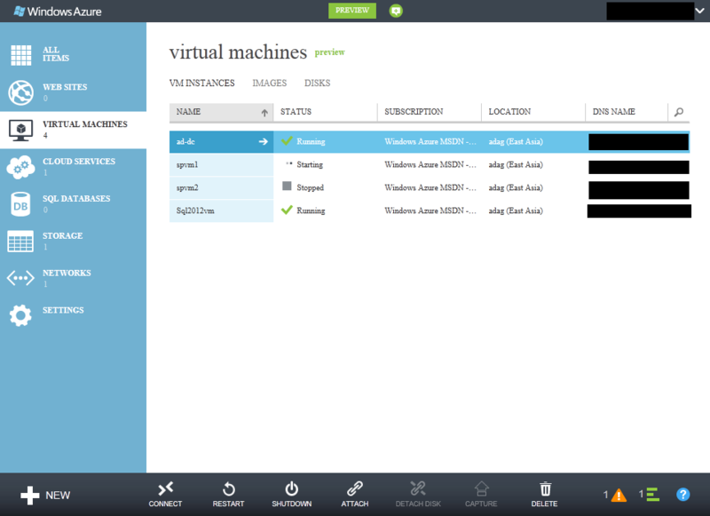Click the NEW plus icon
The height and width of the screenshot is (516, 710).
[30, 496]
